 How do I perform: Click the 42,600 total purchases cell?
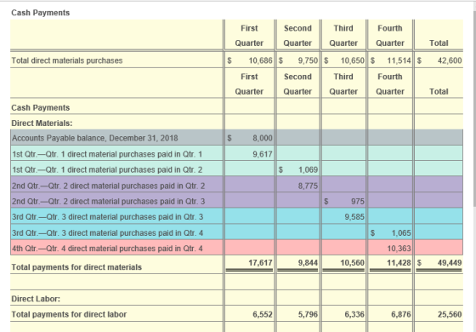coord(439,60)
